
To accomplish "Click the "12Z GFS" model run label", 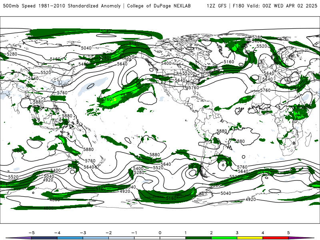I will click(216, 6).
